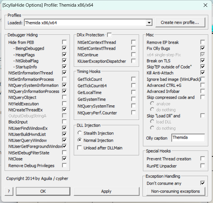Viewport: 213px width, 203px height.
Task: Check the NtYieldExecution option
Action: pos(64,103)
